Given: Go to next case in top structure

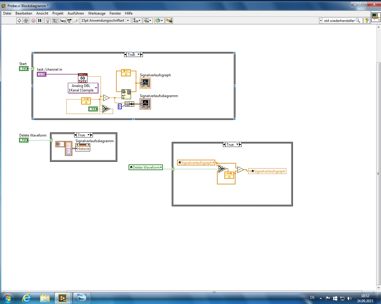Looking at the screenshot, I should pos(141,55).
